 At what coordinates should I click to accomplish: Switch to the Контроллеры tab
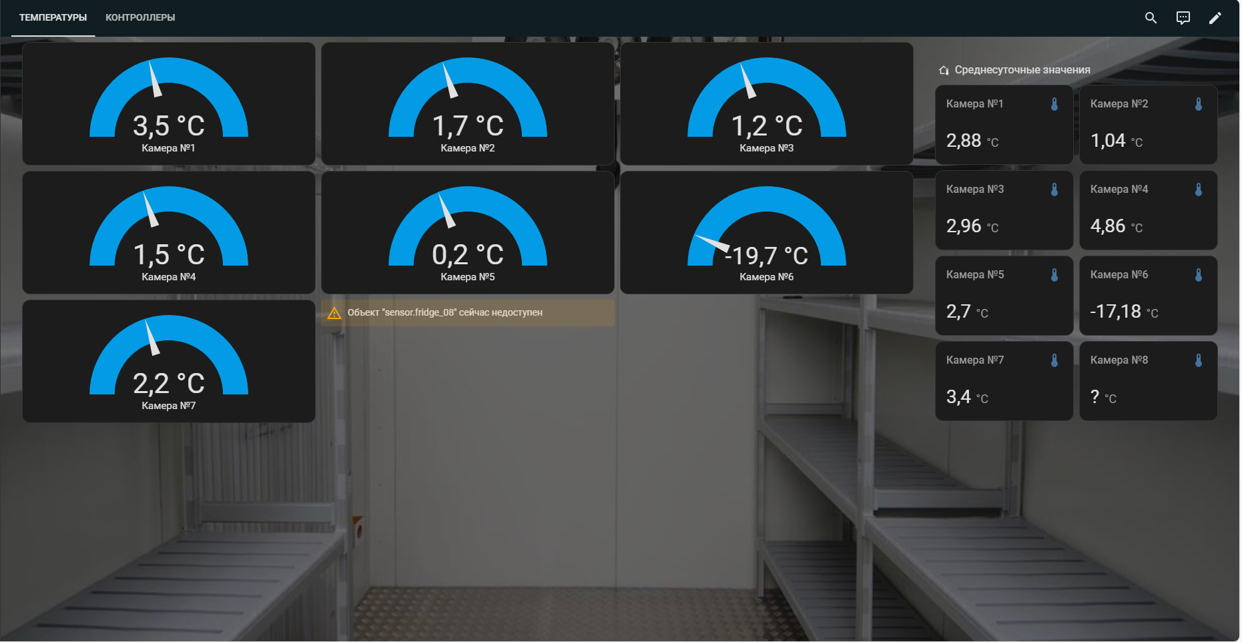click(140, 18)
